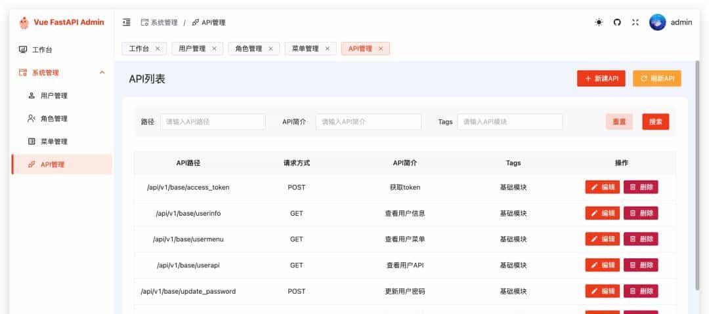This screenshot has height=314, width=709.
Task: Click the API列表 page heading
Action: tap(147, 79)
